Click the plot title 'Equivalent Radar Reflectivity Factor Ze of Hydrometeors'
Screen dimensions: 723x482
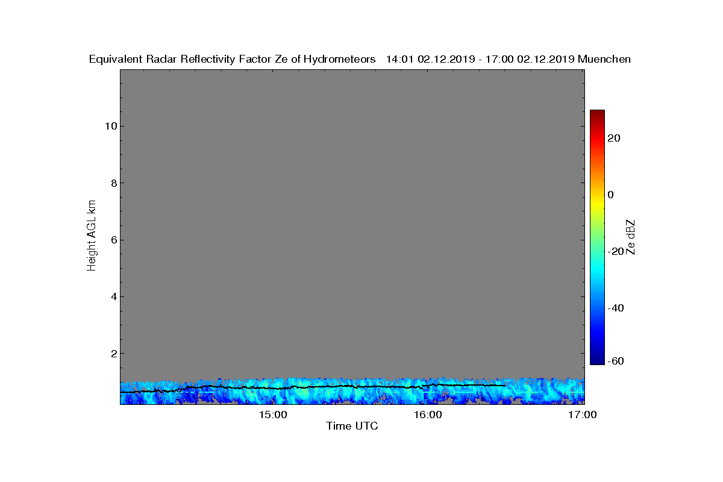click(x=233, y=60)
